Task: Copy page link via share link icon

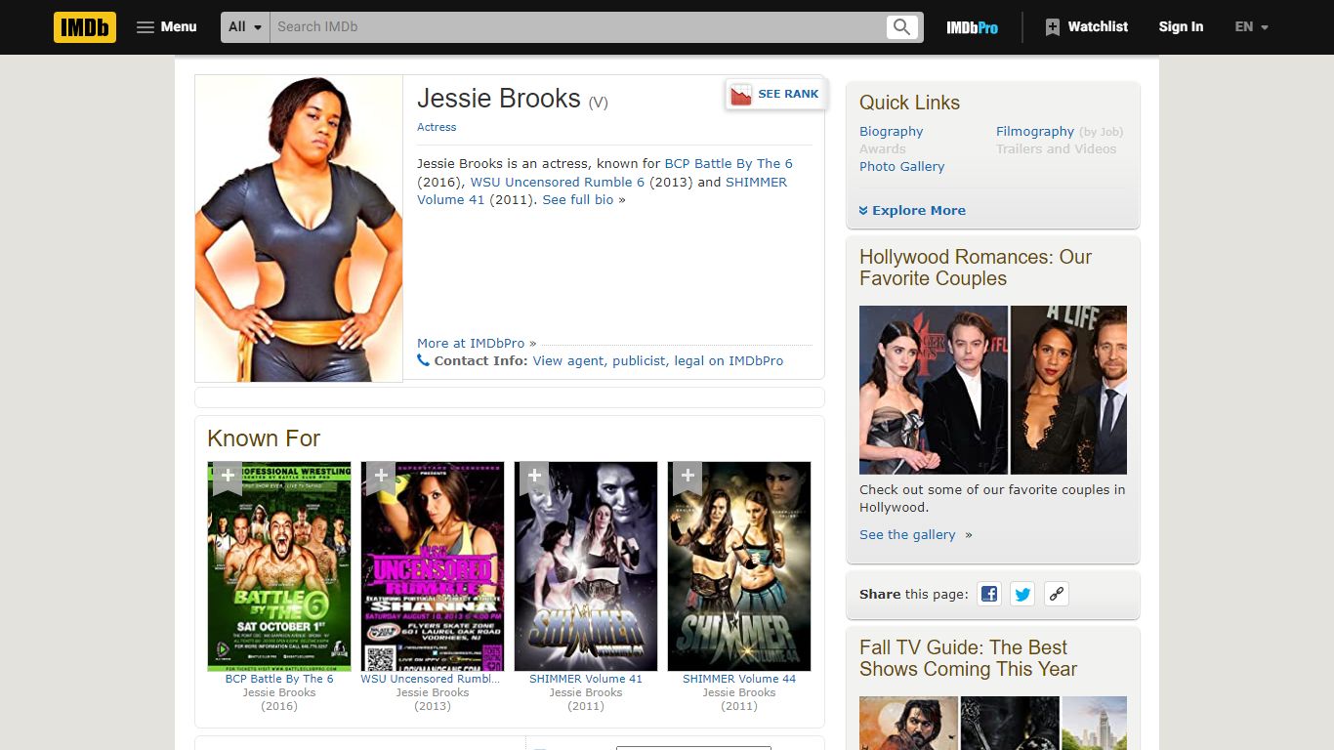Action: (x=1056, y=594)
